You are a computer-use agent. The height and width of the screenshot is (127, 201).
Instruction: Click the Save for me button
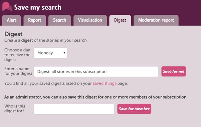[174, 72]
